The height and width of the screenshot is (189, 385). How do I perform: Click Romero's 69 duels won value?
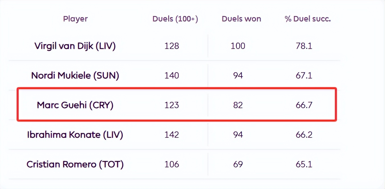click(238, 164)
